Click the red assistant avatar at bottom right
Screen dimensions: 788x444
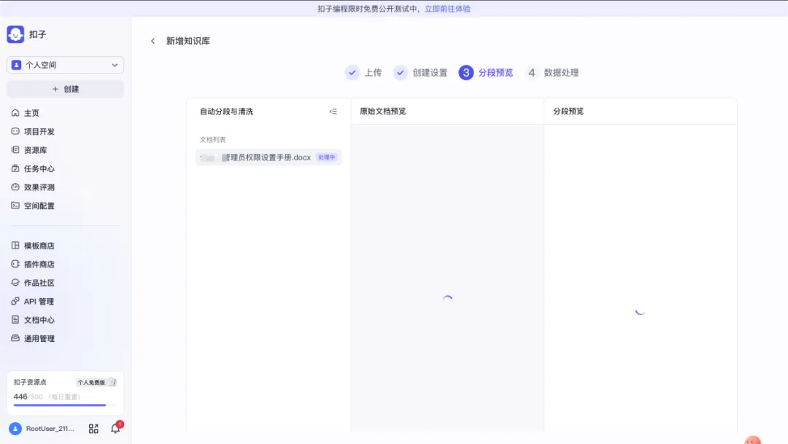pyautogui.click(x=752, y=440)
